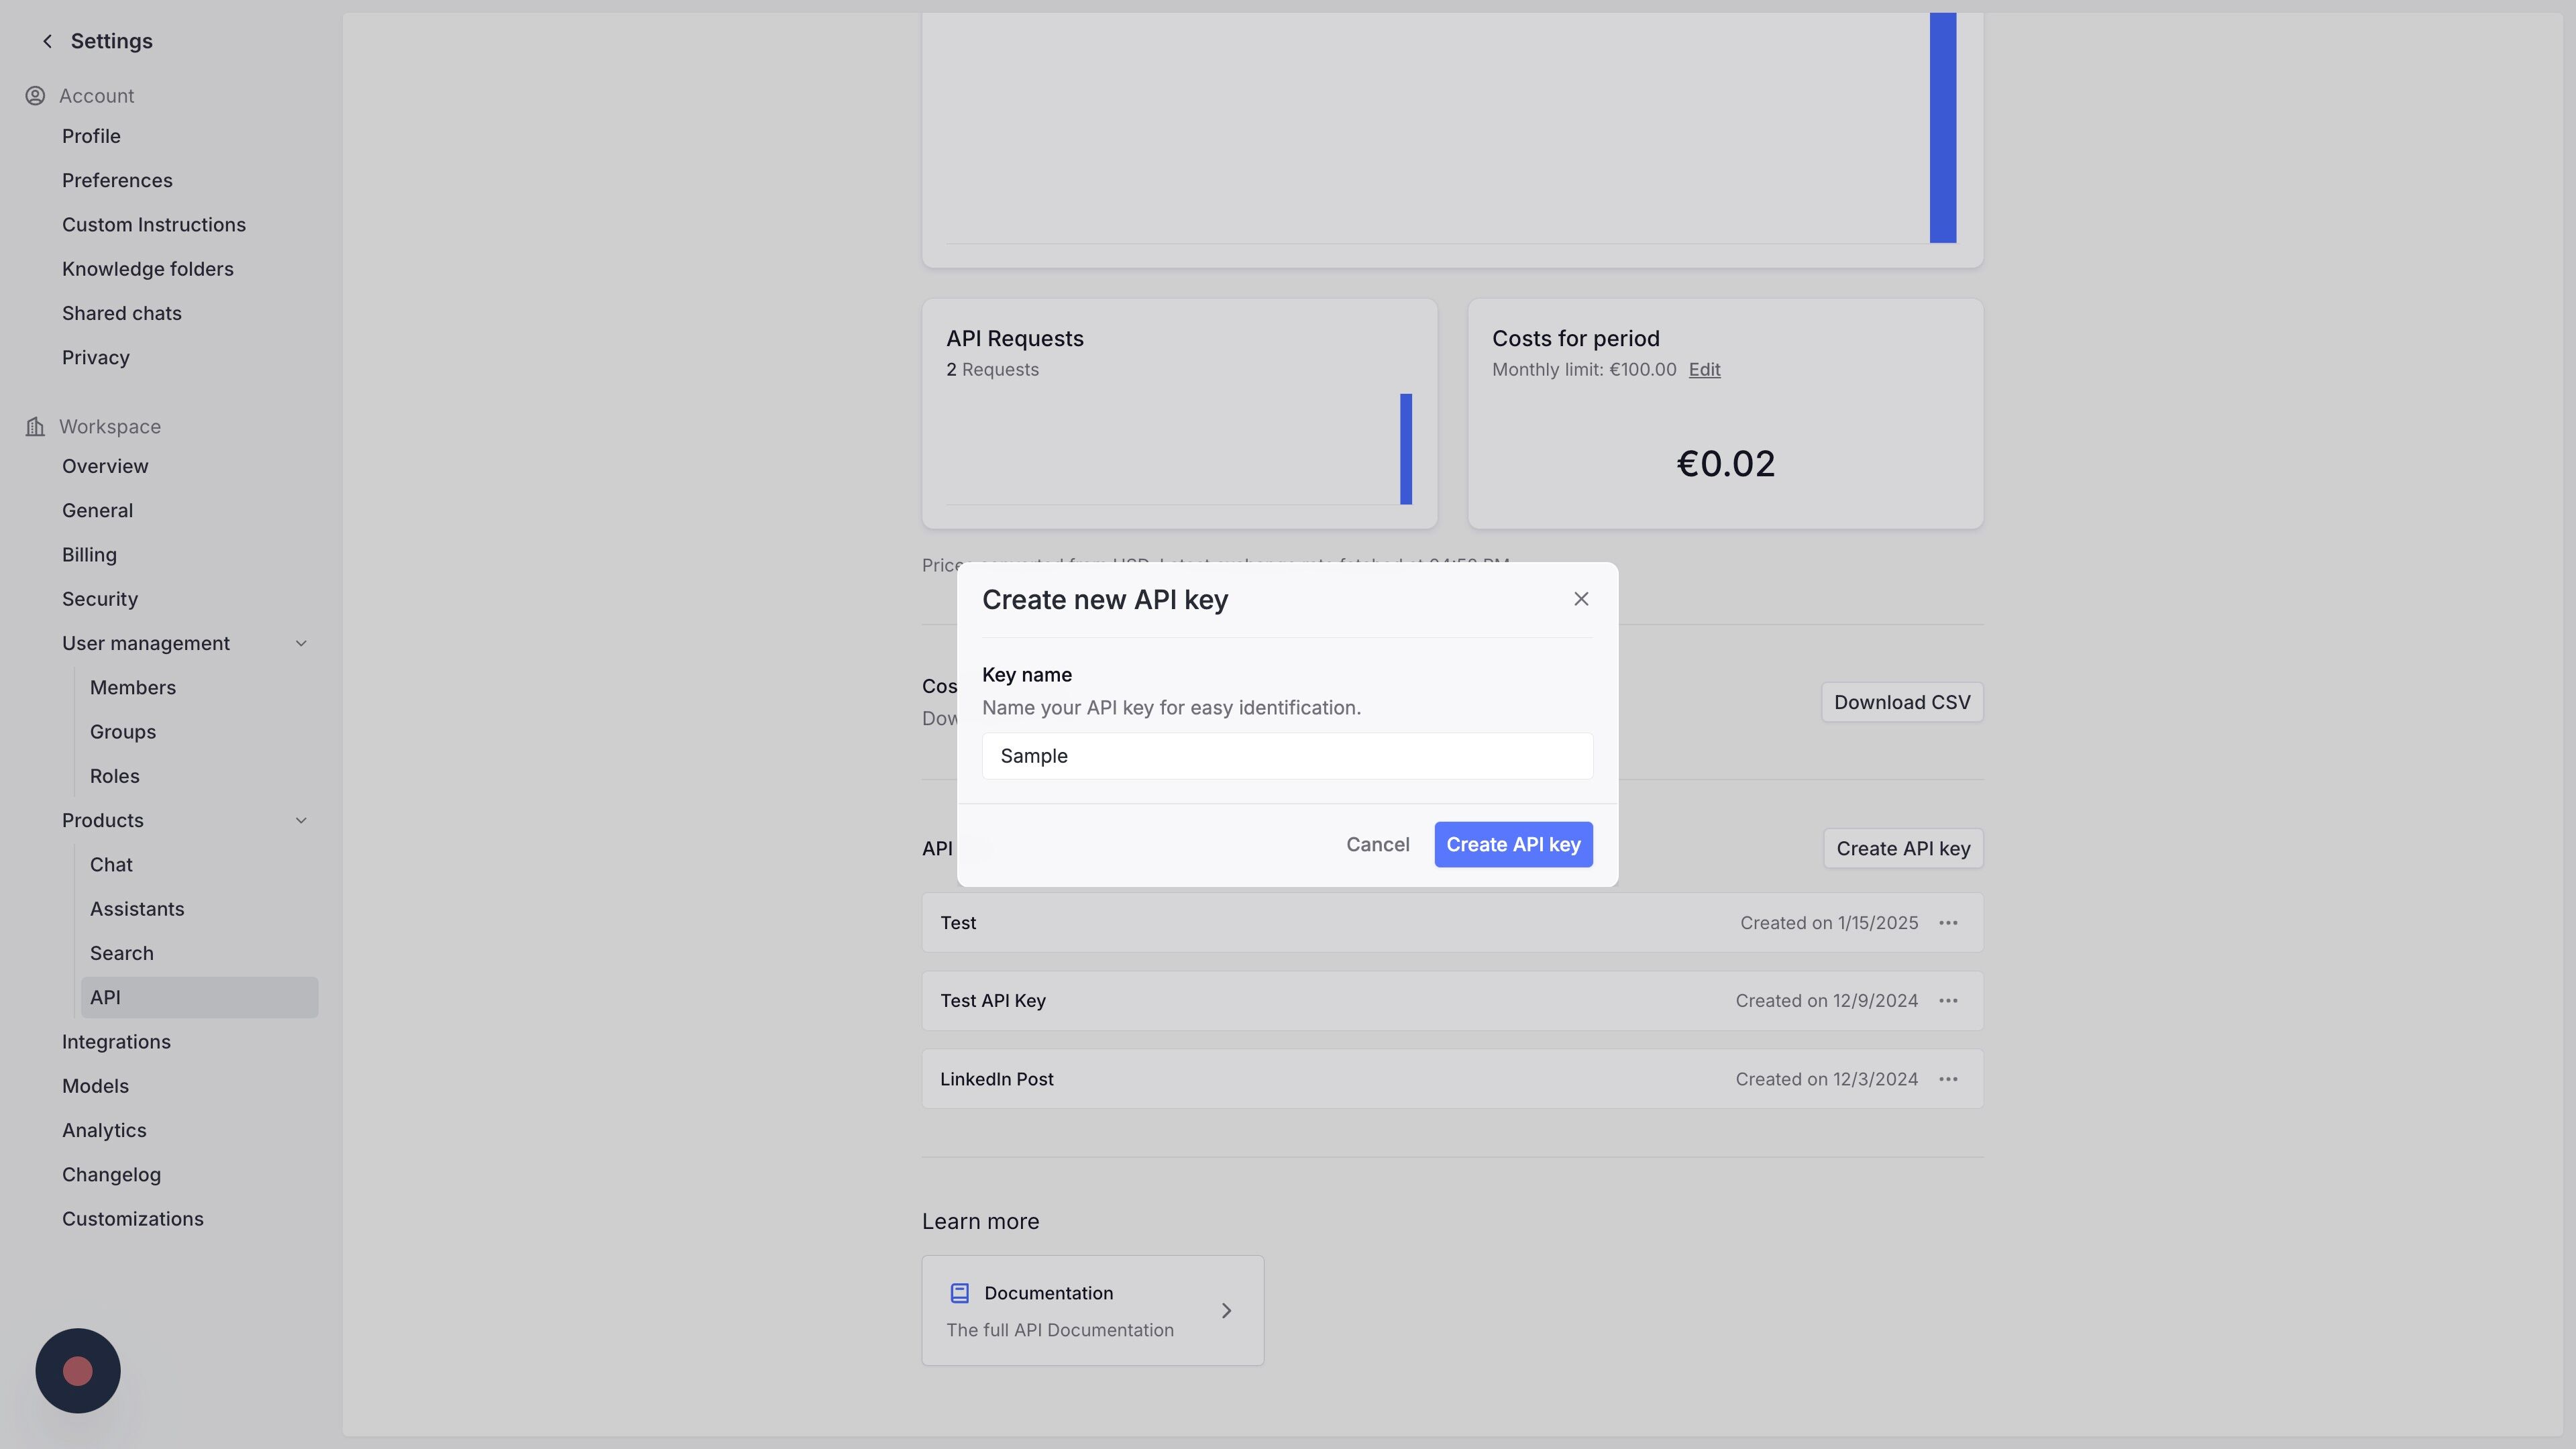This screenshot has height=1449, width=2576.
Task: Open the options menu for LinkedIn Post key
Action: click(x=1947, y=1079)
